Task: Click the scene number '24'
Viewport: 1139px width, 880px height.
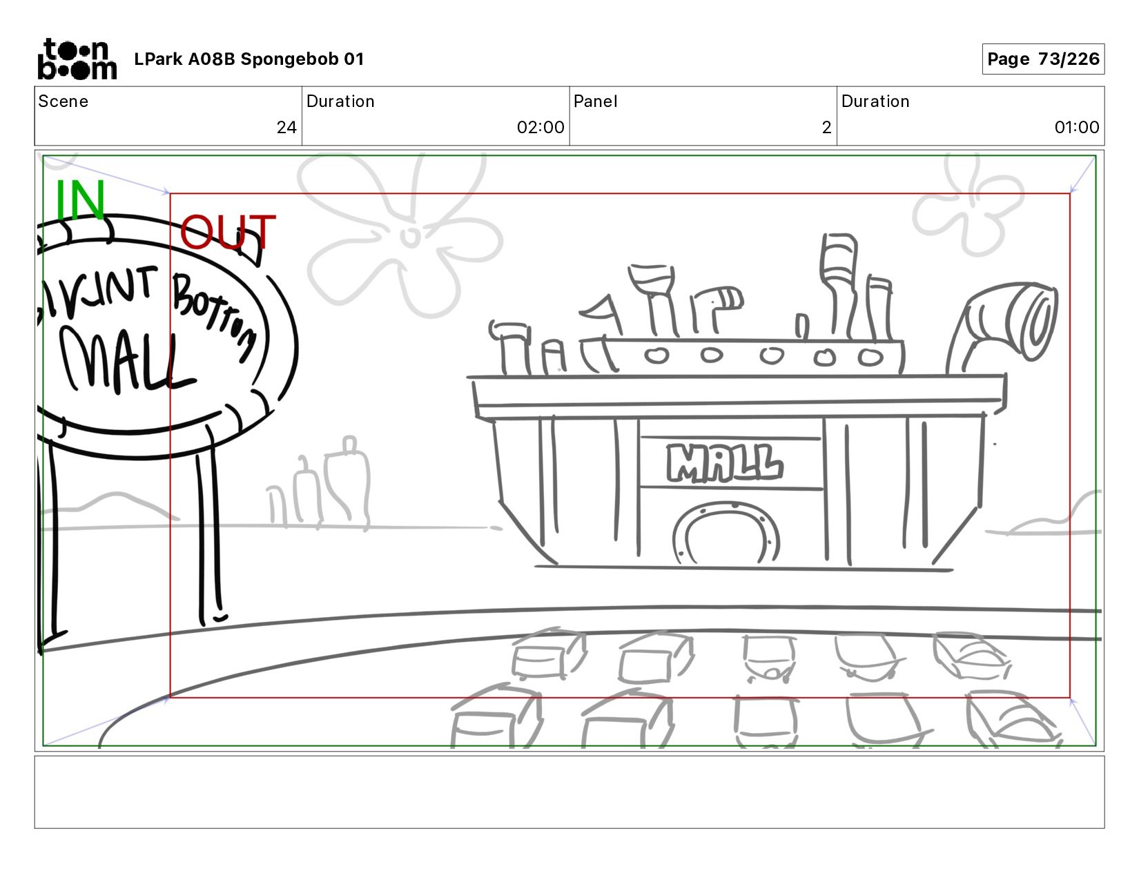Action: [x=286, y=128]
